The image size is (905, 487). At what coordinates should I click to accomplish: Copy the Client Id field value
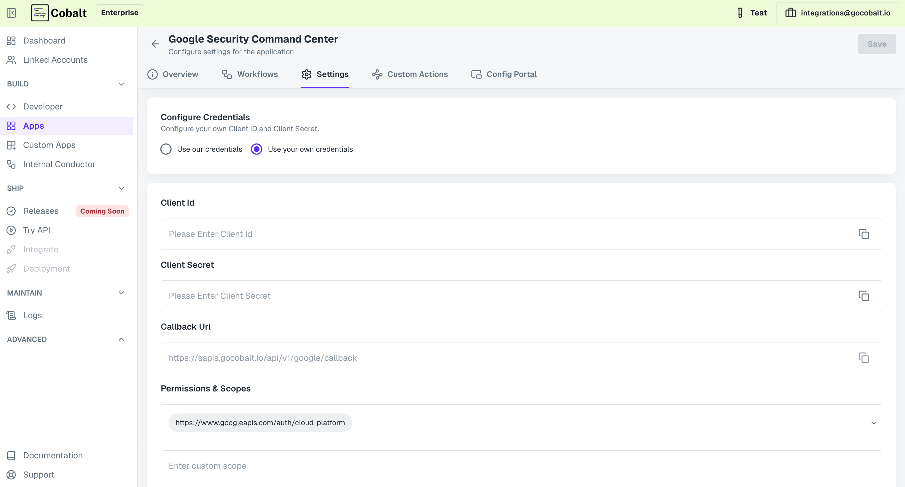pos(864,234)
